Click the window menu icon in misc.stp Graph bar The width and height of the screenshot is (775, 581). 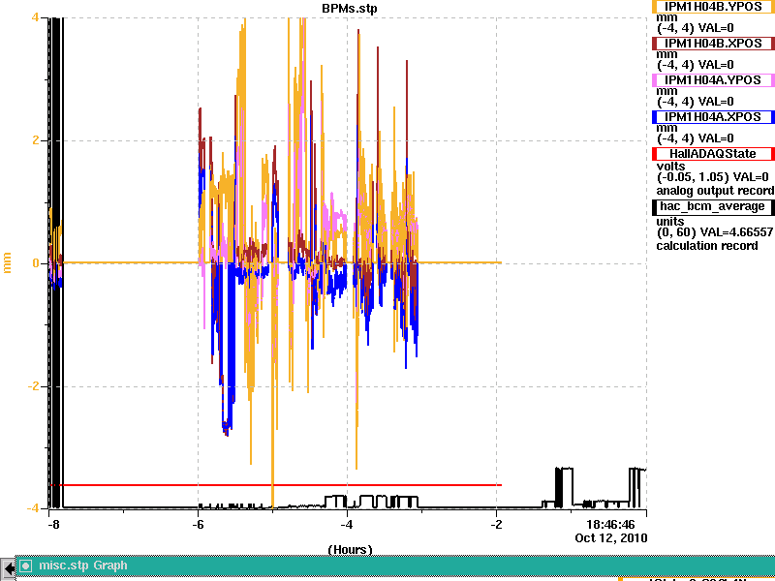[26, 566]
